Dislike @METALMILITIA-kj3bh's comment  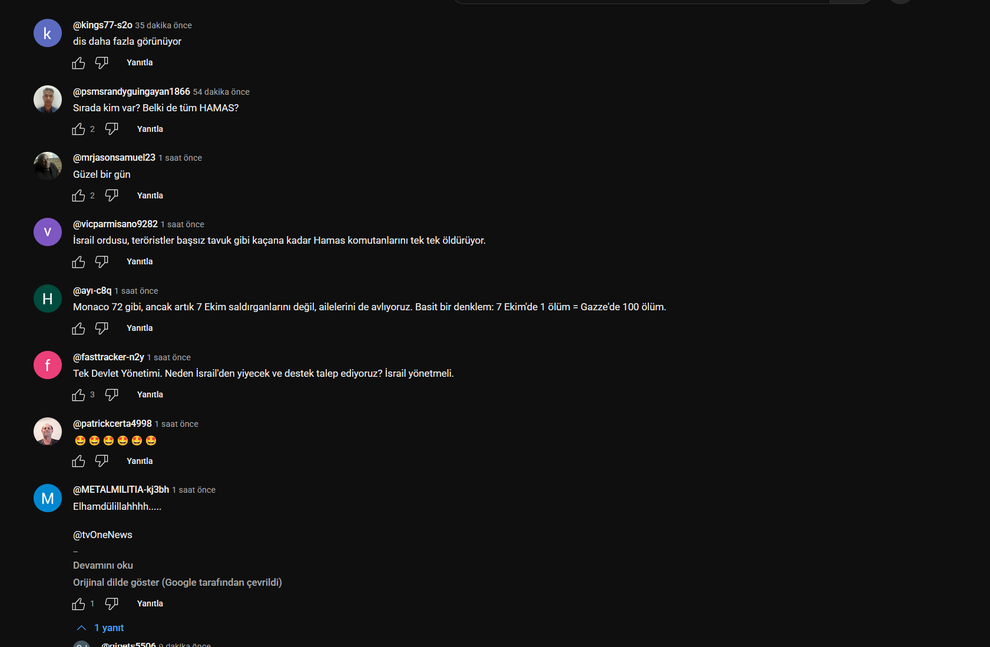point(112,604)
